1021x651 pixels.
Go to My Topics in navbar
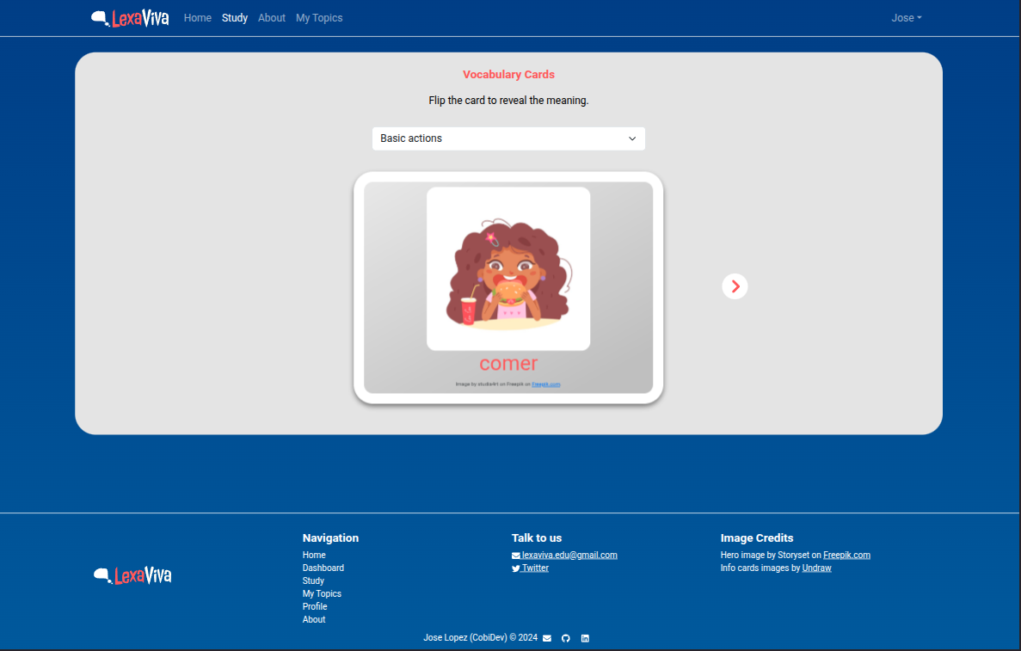click(x=319, y=18)
